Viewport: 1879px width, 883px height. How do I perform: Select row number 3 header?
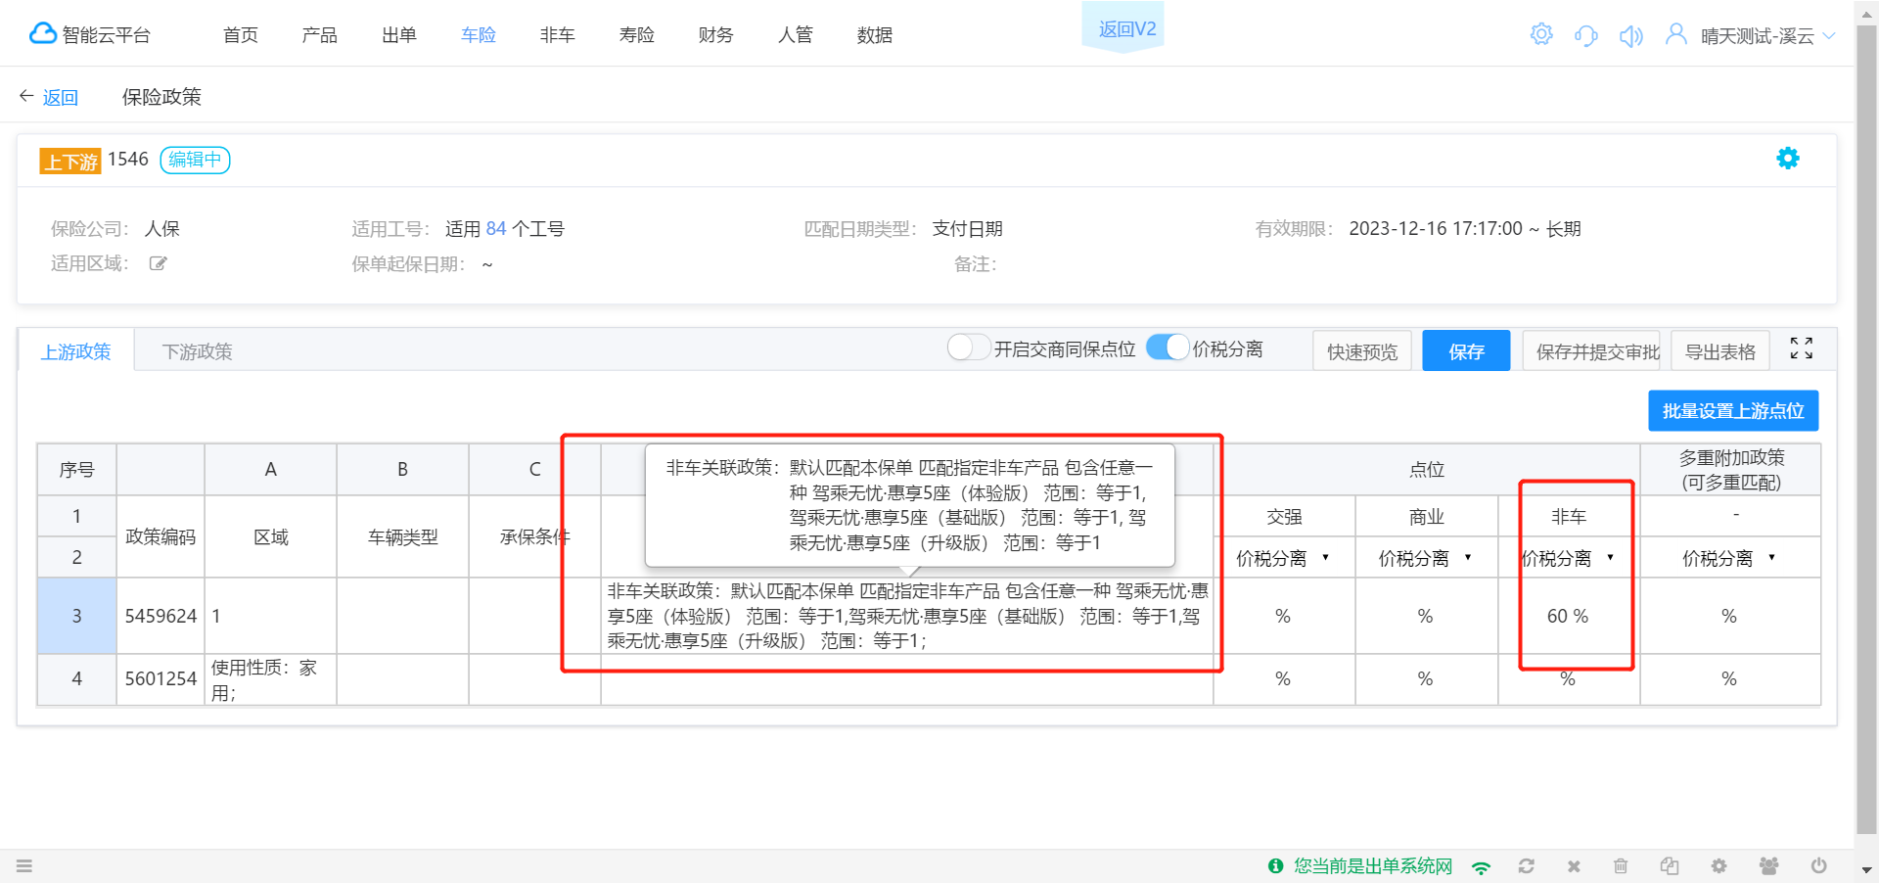pyautogui.click(x=77, y=616)
